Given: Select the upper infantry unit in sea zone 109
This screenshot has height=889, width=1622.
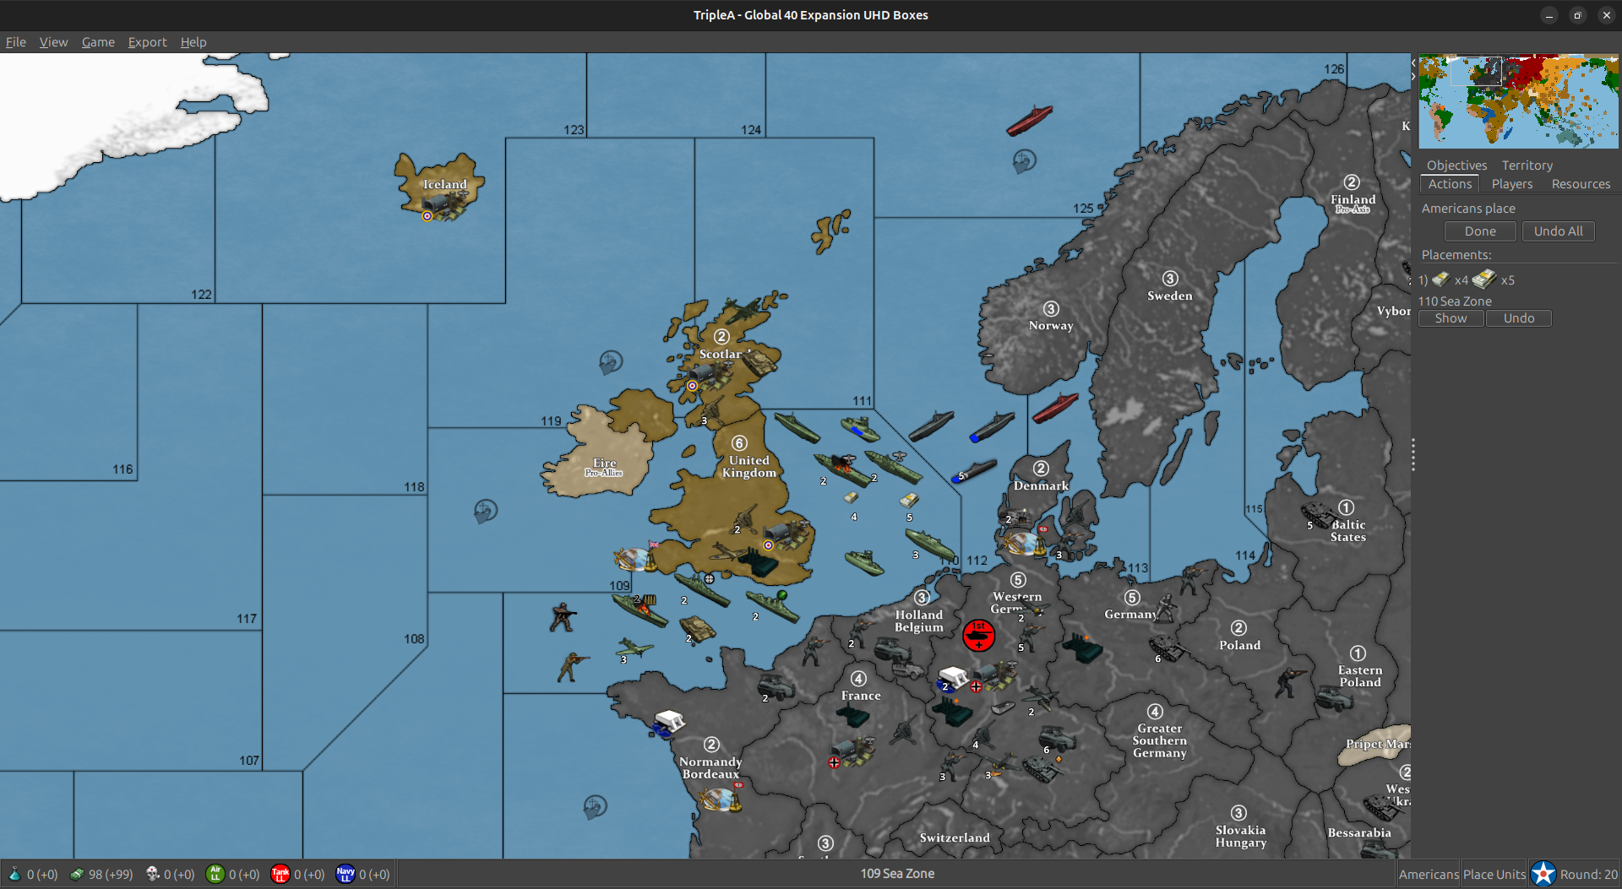Looking at the screenshot, I should coord(562,617).
